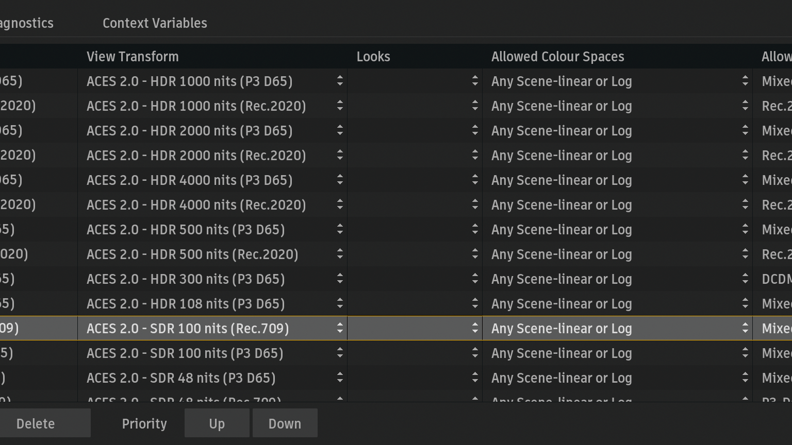
Task: Open allowed colour spaces dropdown for SDR 100 nits (Rec.709)
Action: pos(618,329)
